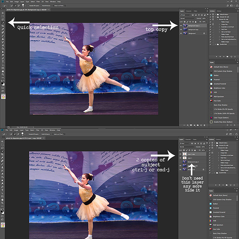Click foreground/background color swatches in top toolbar
Viewport: 239px width, 239px height.
click(x=3, y=84)
